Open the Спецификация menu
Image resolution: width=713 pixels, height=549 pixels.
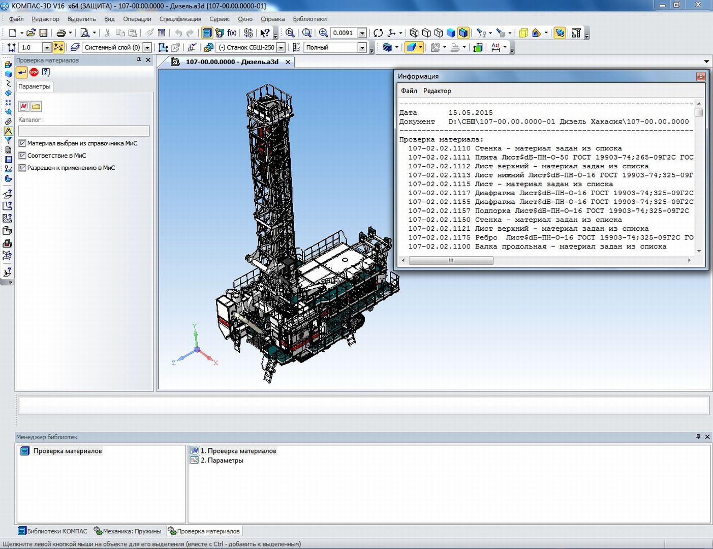pyautogui.click(x=180, y=19)
